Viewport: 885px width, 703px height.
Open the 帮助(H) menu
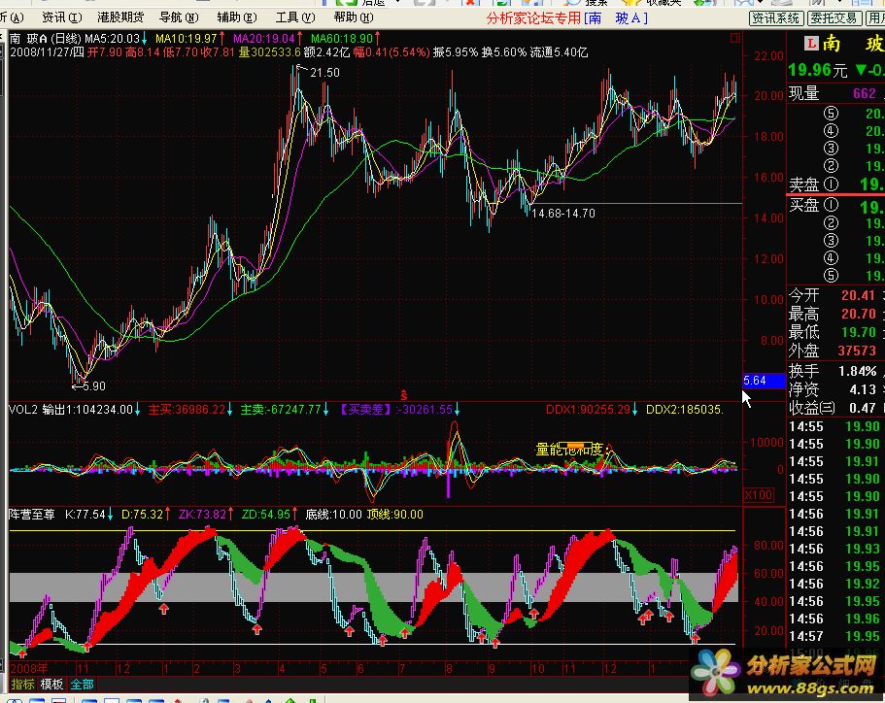pyautogui.click(x=354, y=17)
